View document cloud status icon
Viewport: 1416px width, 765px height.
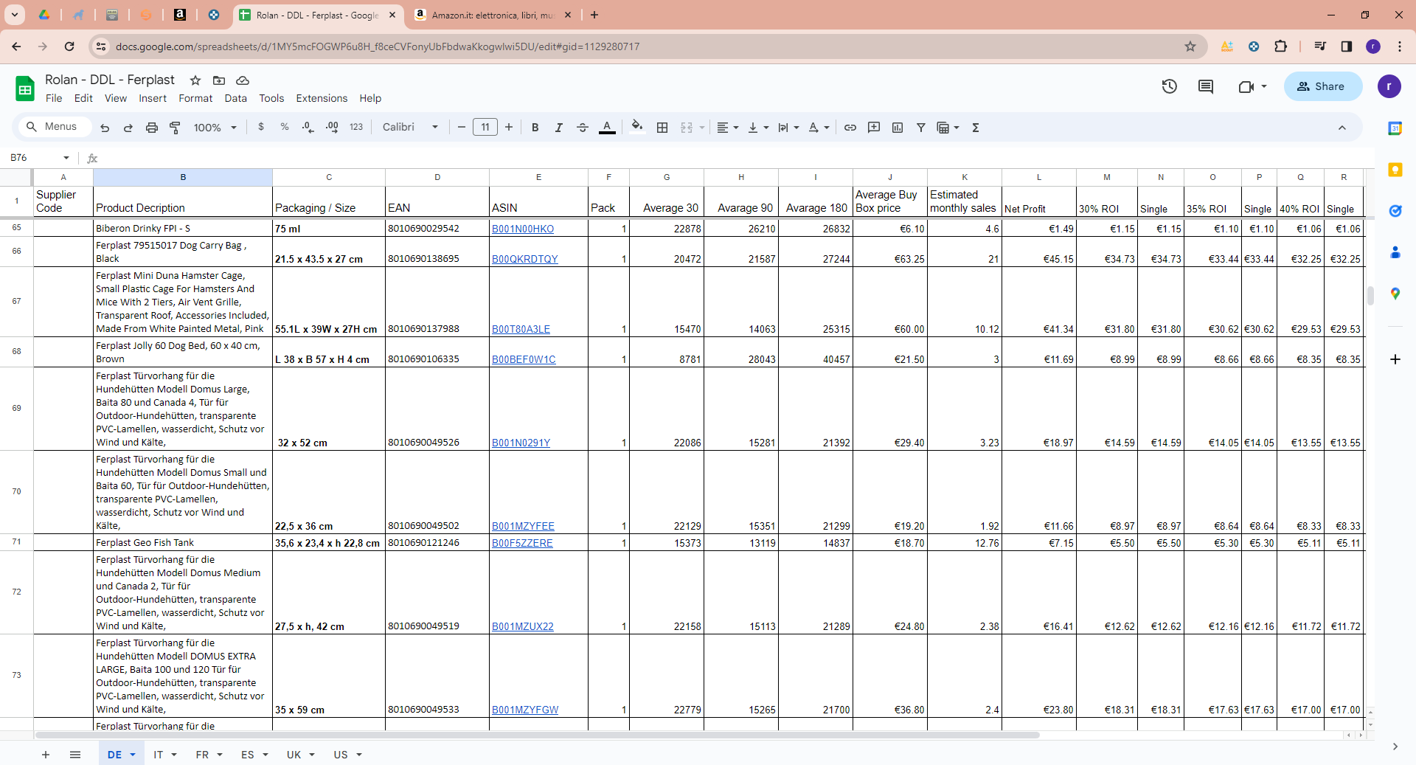(x=243, y=80)
